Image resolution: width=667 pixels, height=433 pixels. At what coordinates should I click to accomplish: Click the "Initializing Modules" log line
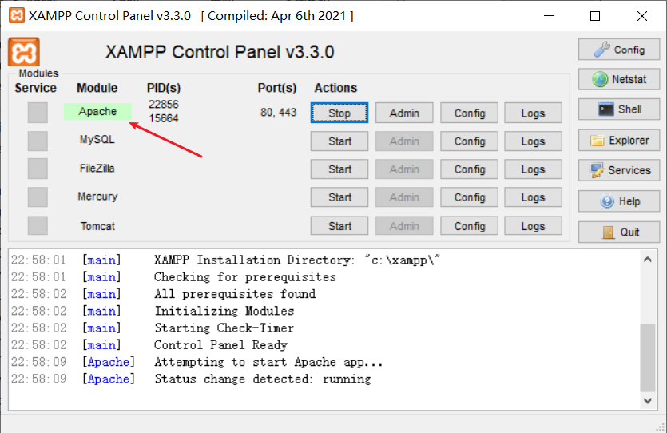[x=224, y=311]
